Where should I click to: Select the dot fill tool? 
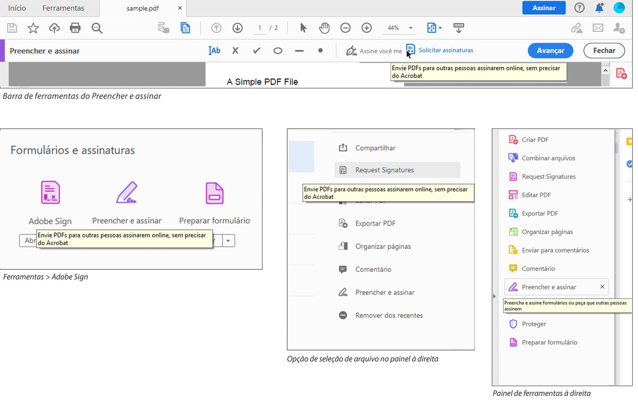coord(320,51)
